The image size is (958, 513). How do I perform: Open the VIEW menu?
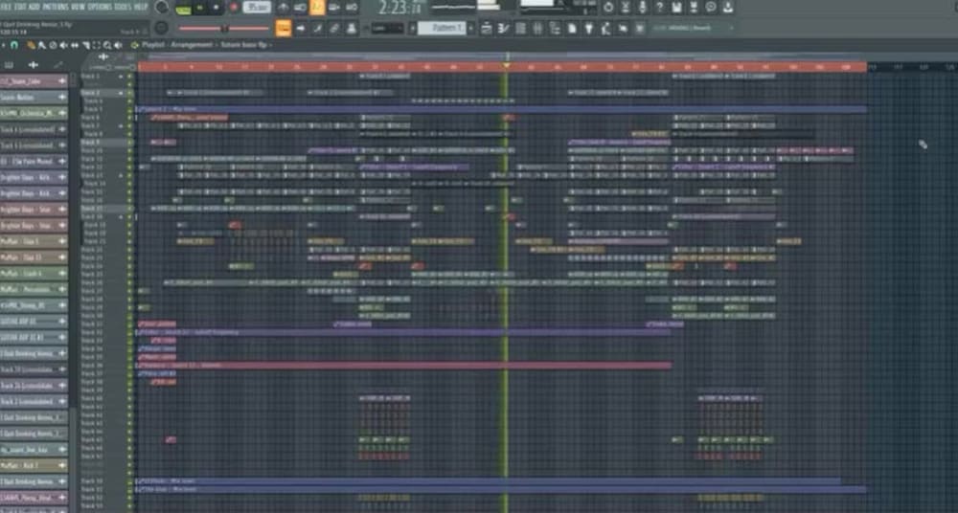point(79,7)
